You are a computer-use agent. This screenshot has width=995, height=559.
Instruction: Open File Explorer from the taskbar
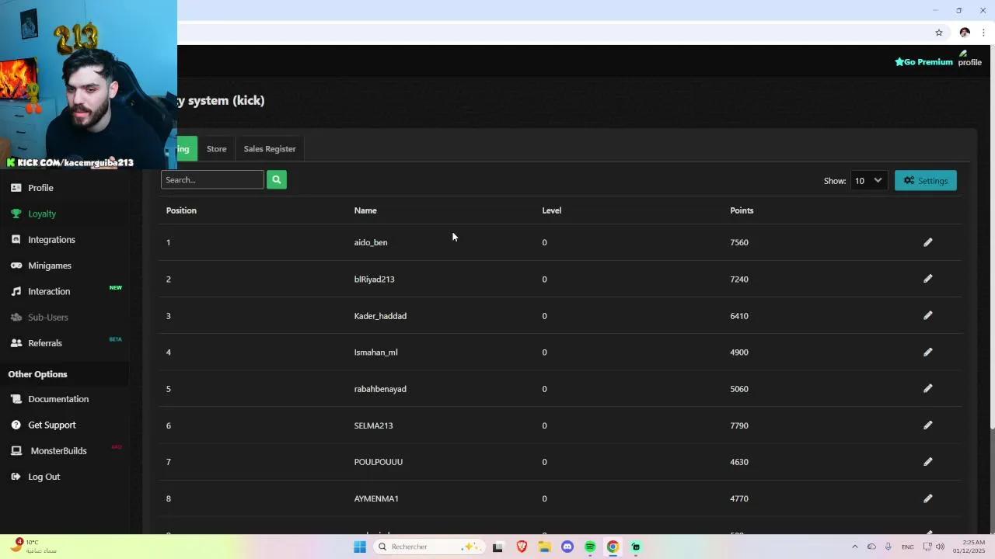pos(545,547)
